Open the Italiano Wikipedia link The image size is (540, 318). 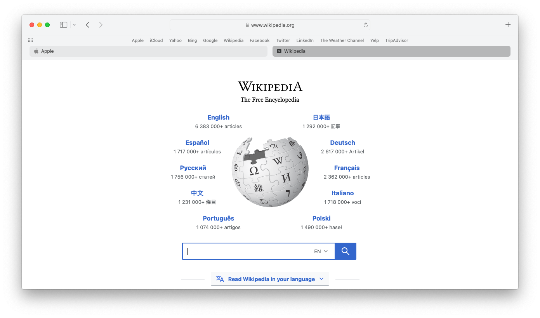343,193
